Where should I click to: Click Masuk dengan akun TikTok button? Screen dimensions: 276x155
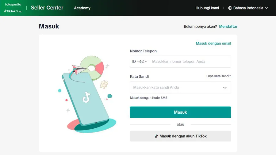point(180,136)
